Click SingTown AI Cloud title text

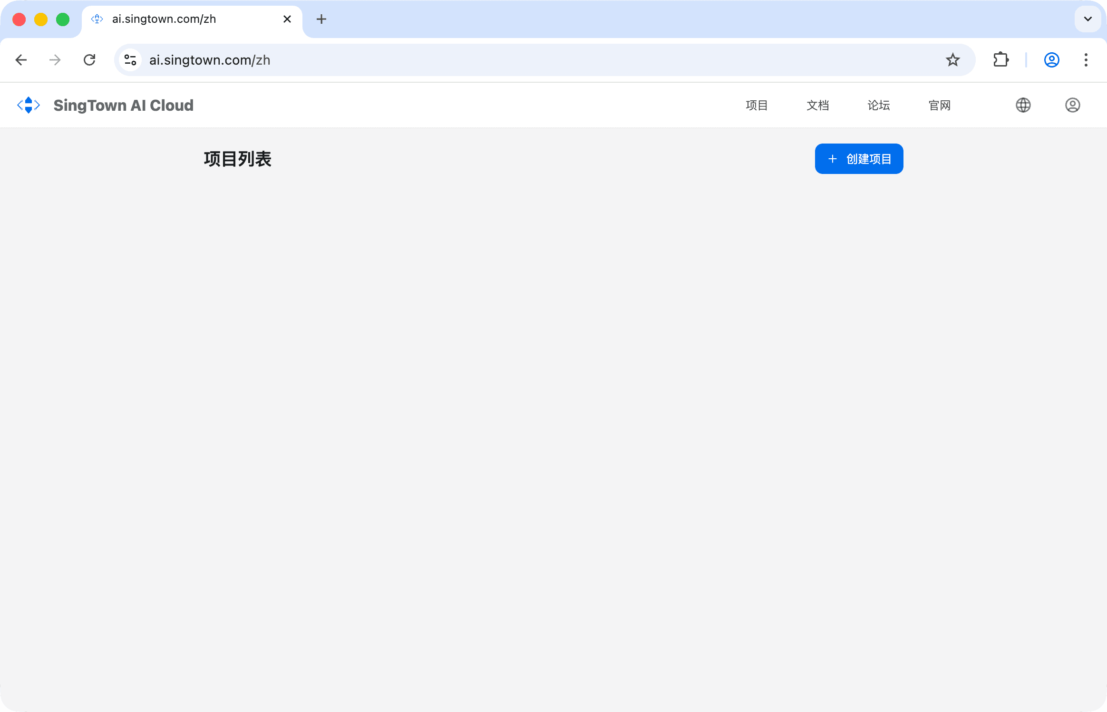coord(123,105)
